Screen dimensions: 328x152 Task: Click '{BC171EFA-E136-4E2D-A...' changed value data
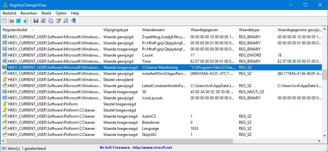click(x=300, y=74)
